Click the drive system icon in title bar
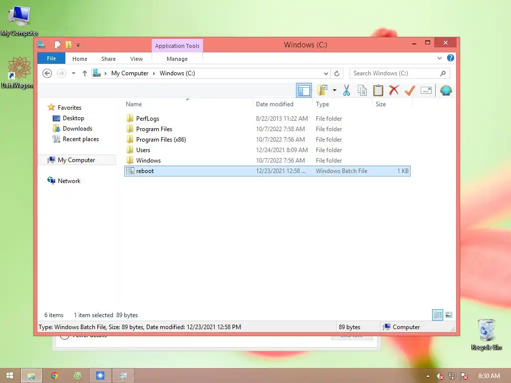511x383 pixels. click(x=41, y=44)
